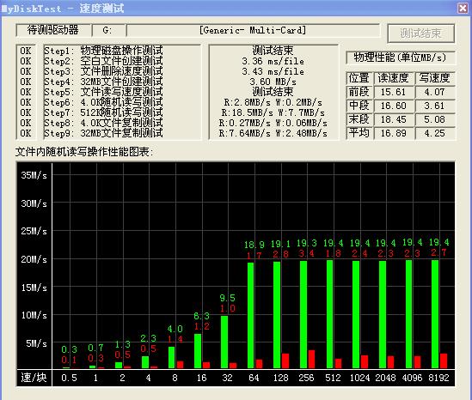Click the 待测驱动器 label box
The height and width of the screenshot is (400, 472).
[x=53, y=30]
